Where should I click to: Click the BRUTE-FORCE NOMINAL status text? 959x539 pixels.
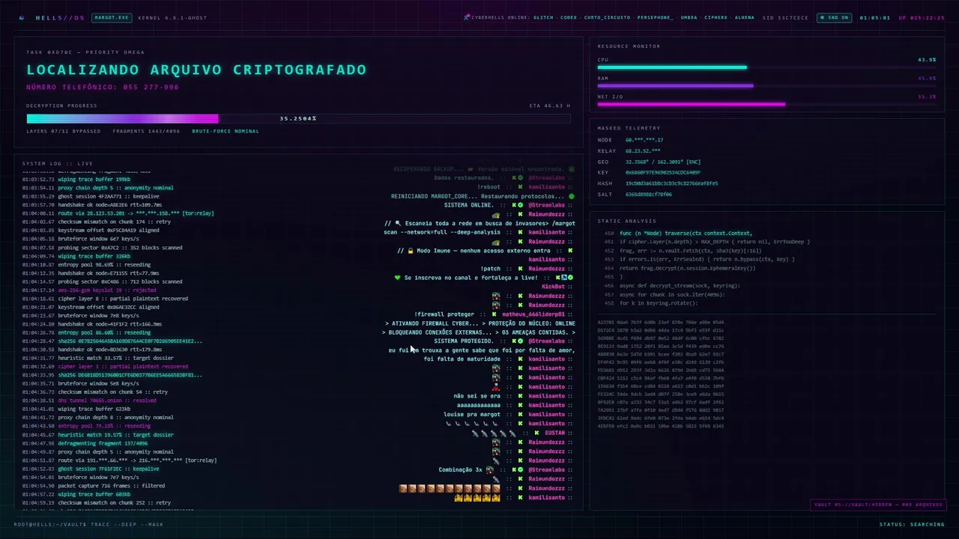coord(226,131)
